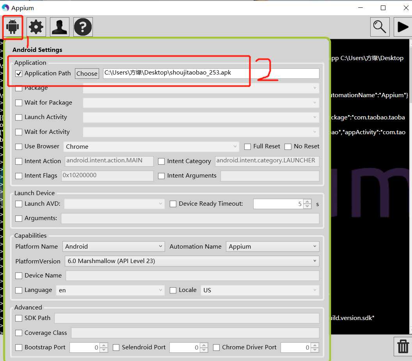Enable the SDK Path checkbox
This screenshot has height=361, width=412.
(19, 318)
